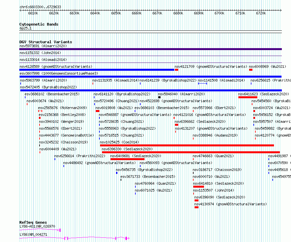Select the long red nsv1025425 (Coe2014) bar
Viewport: 291px width, 242px height.
(x=187, y=145)
